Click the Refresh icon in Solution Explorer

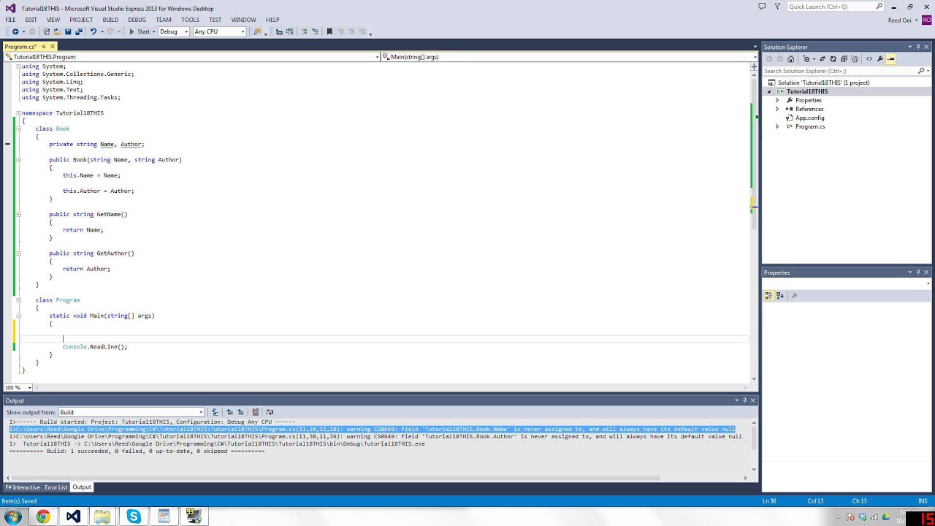(833, 58)
